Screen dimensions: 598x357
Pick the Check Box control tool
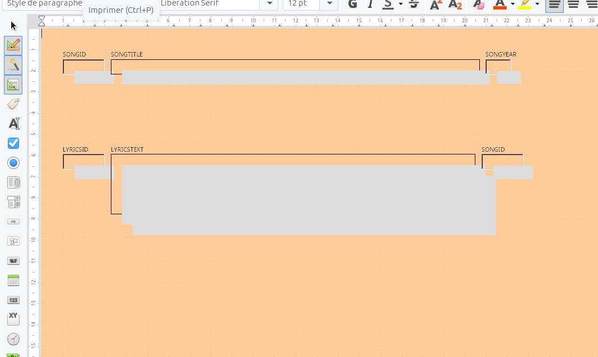13,143
